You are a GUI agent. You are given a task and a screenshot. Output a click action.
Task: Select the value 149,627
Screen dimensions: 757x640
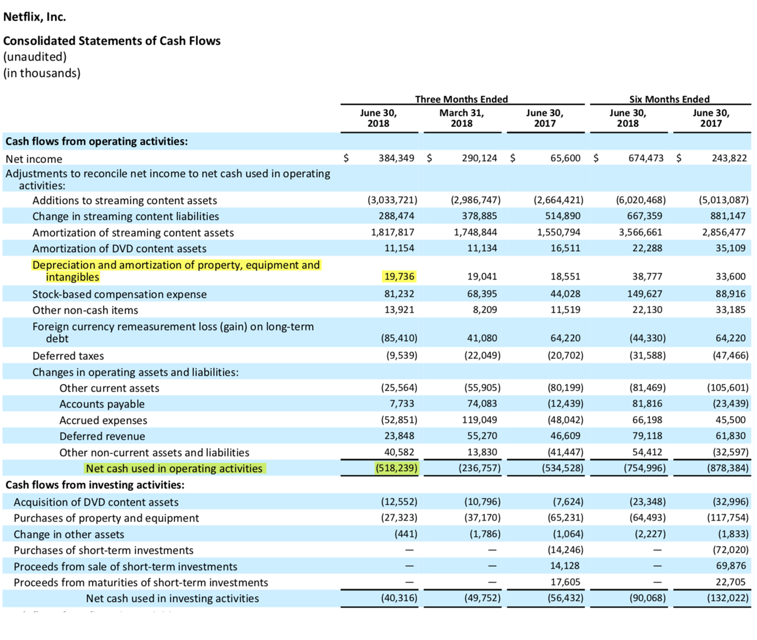(x=646, y=294)
